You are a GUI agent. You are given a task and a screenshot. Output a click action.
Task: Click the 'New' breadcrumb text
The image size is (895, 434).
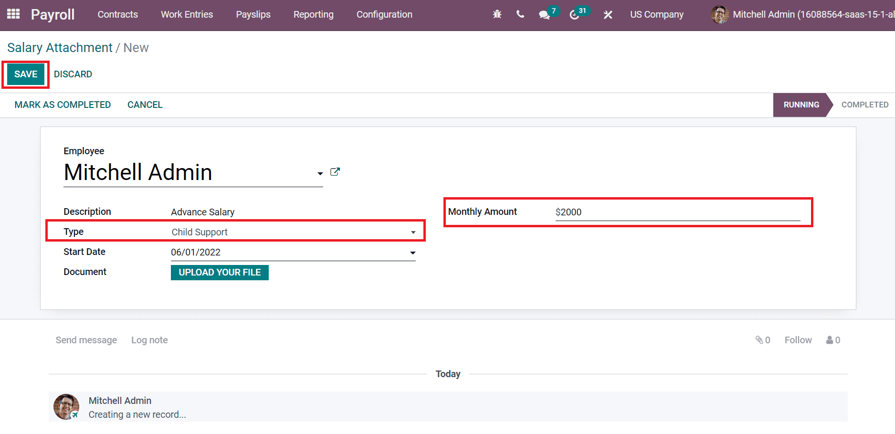click(136, 48)
